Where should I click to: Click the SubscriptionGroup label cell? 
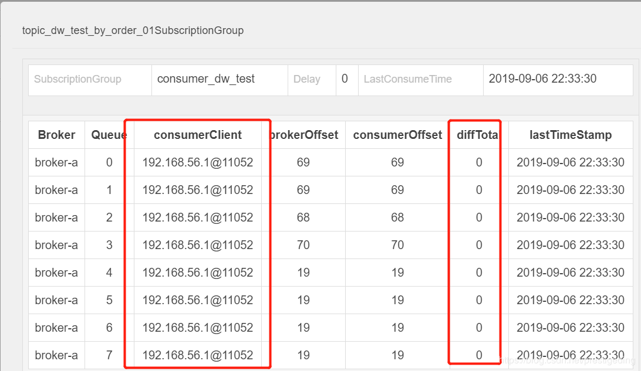(77, 79)
